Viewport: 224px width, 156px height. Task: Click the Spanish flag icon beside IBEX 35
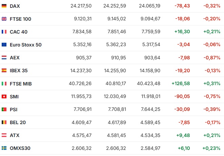pyautogui.click(x=4, y=71)
